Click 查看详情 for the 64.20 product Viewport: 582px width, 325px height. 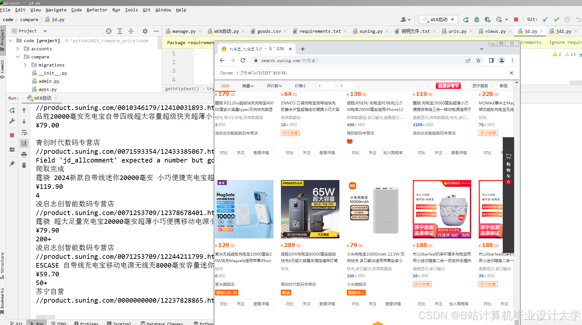coord(327,153)
